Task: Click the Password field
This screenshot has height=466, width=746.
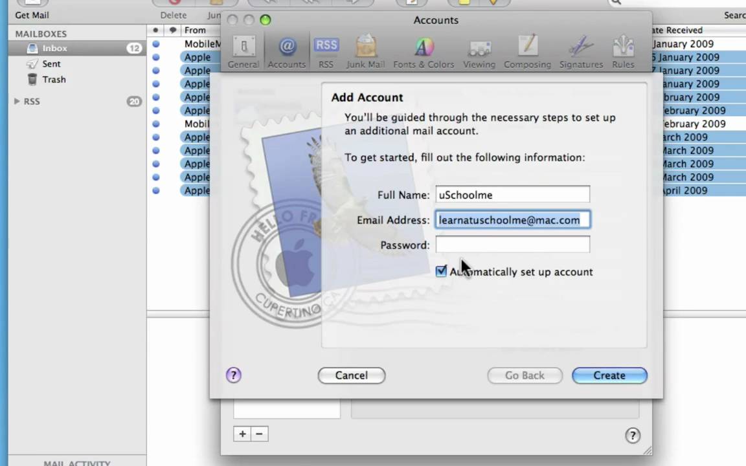Action: (512, 245)
